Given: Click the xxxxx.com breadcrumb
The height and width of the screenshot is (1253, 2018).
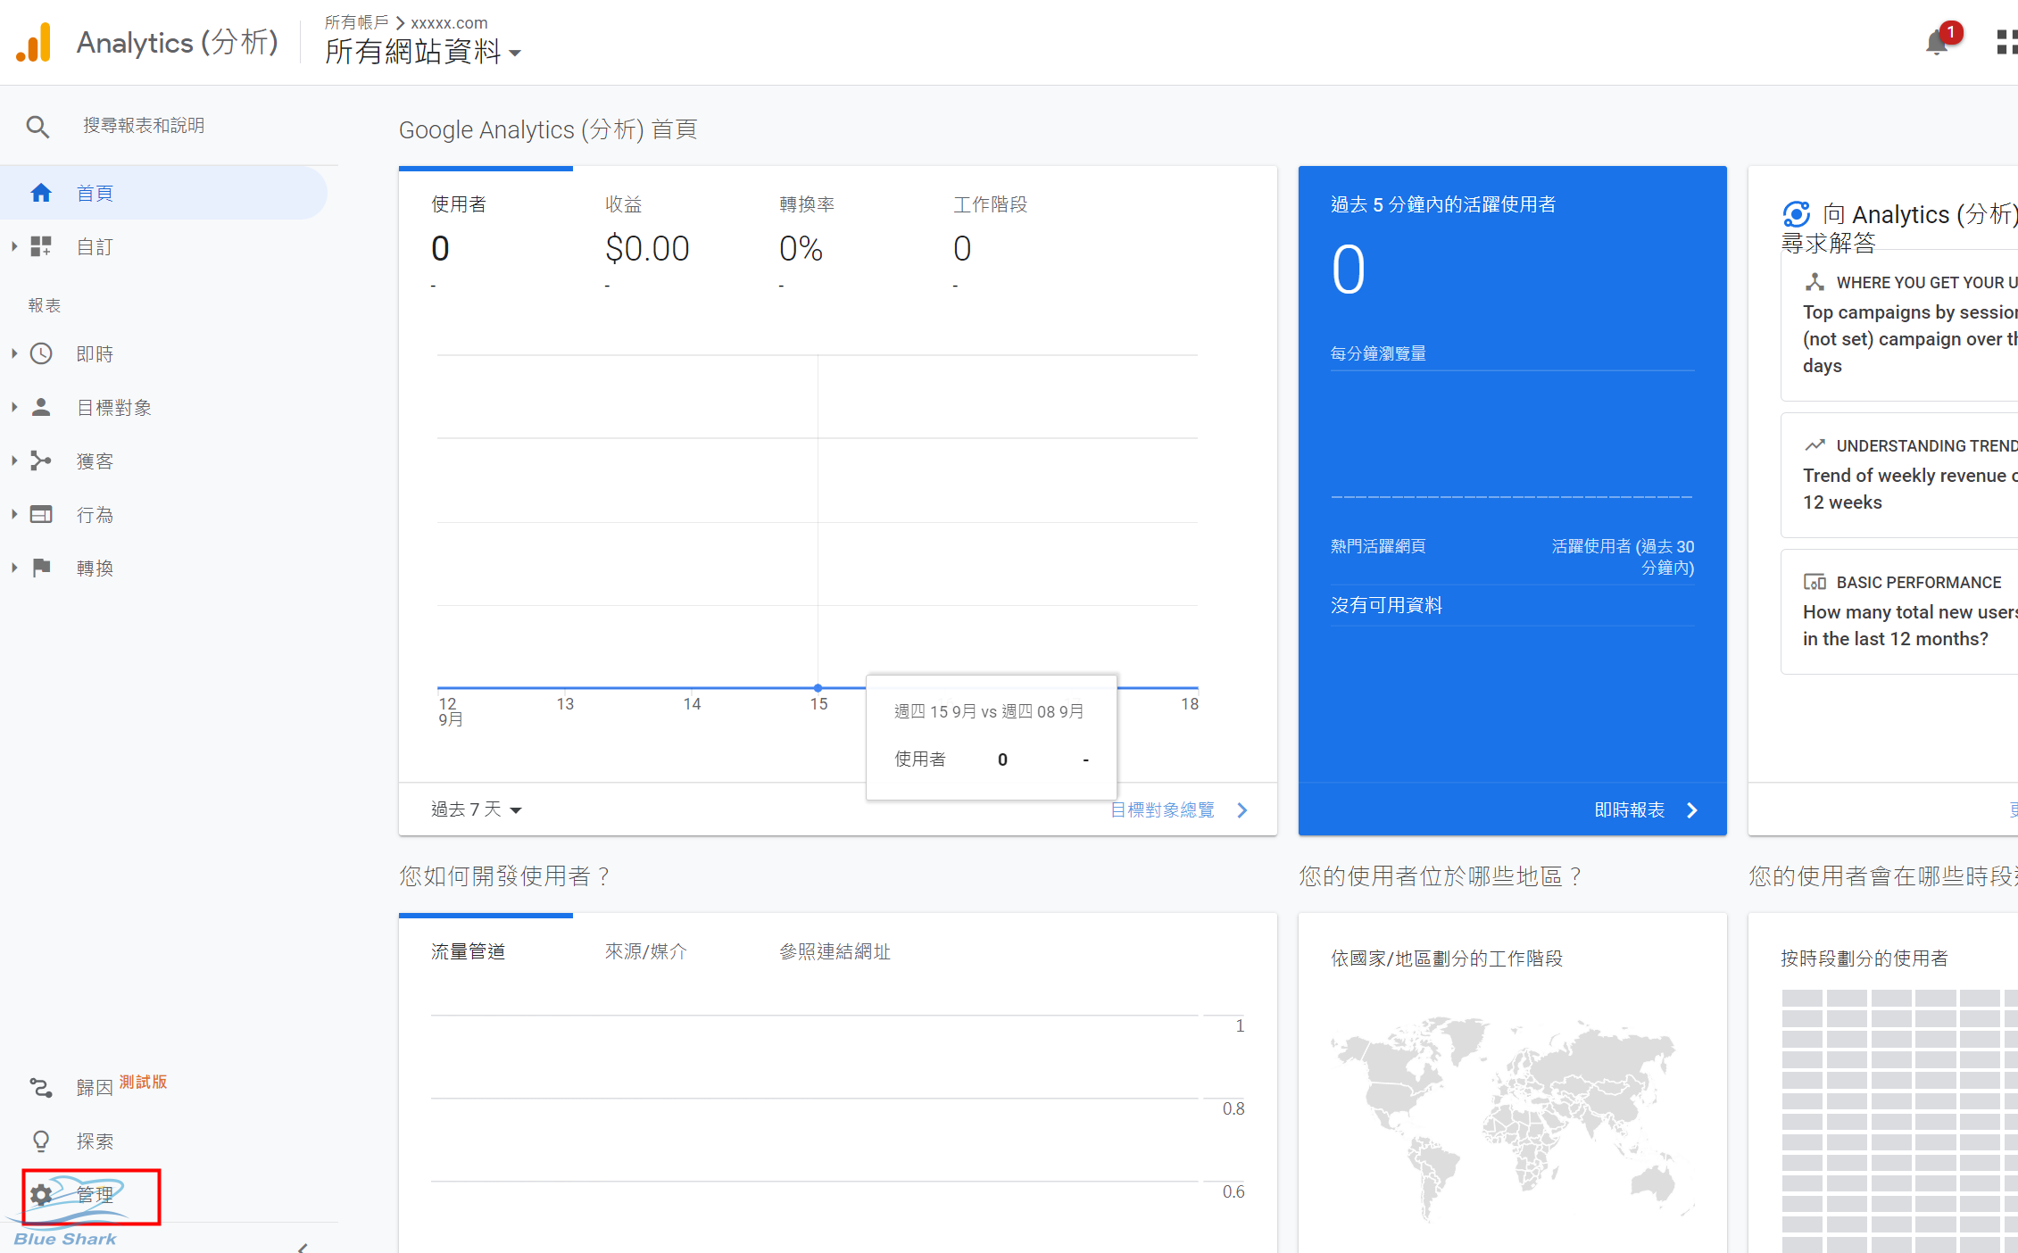Looking at the screenshot, I should point(449,22).
